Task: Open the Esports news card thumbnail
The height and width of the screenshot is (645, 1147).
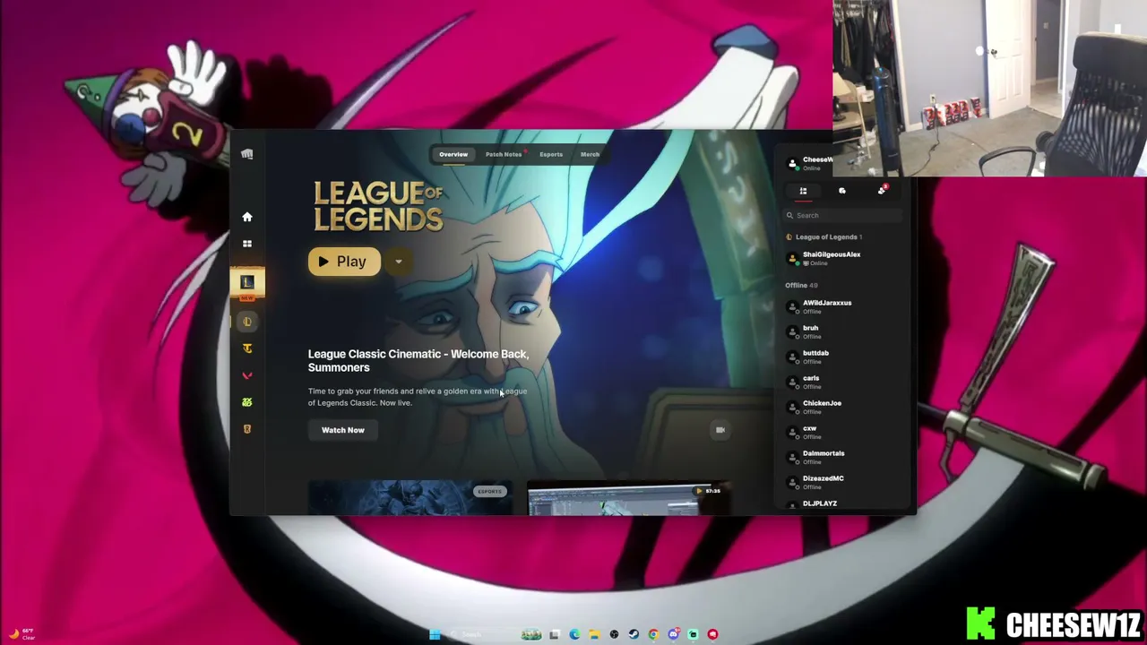Action: point(410,498)
